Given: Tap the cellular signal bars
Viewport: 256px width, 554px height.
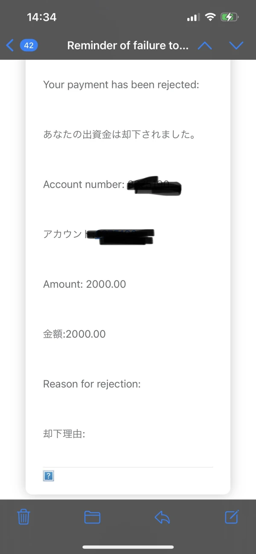Looking at the screenshot, I should [x=193, y=17].
